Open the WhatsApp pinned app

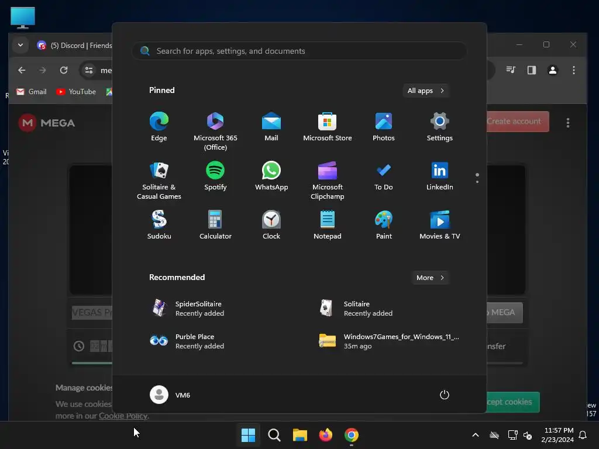(x=271, y=176)
